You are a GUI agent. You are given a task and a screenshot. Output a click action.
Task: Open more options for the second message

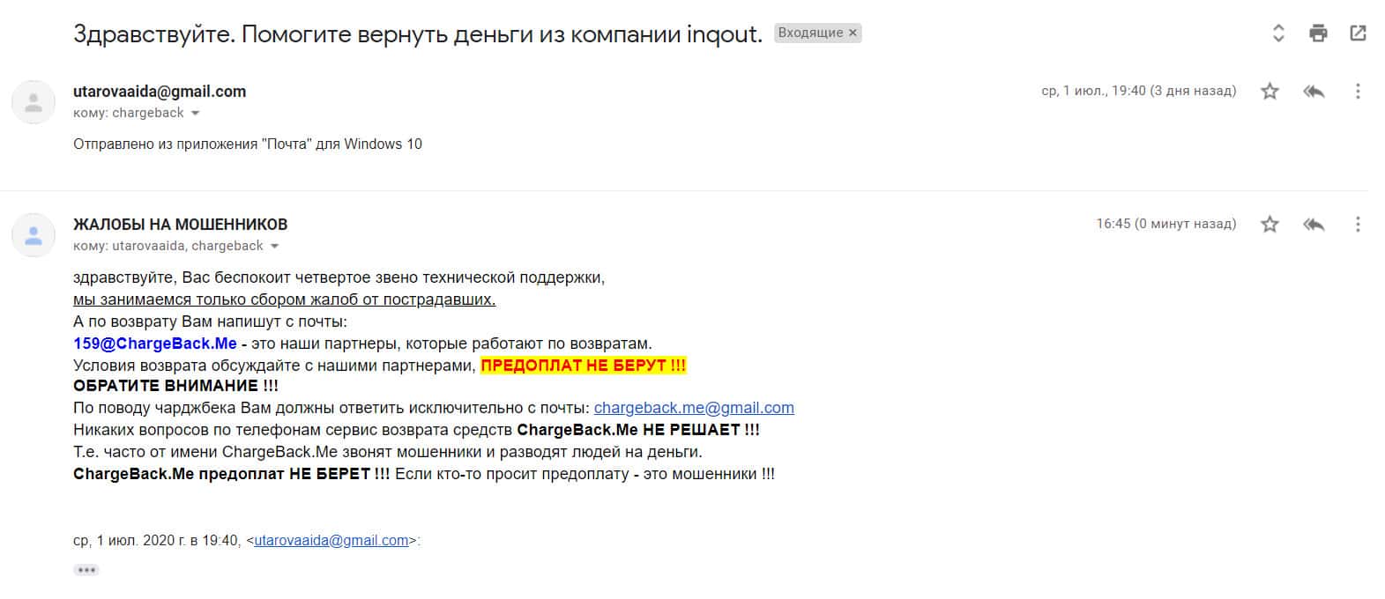[x=1358, y=224]
